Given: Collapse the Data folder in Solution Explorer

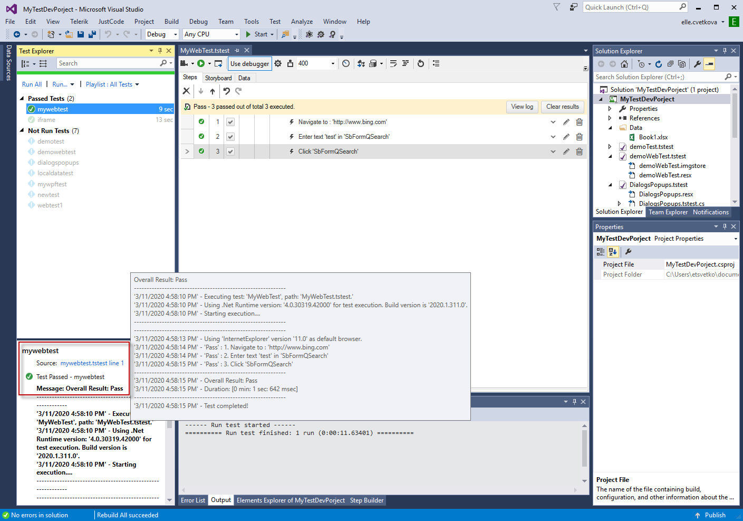Looking at the screenshot, I should (x=610, y=128).
